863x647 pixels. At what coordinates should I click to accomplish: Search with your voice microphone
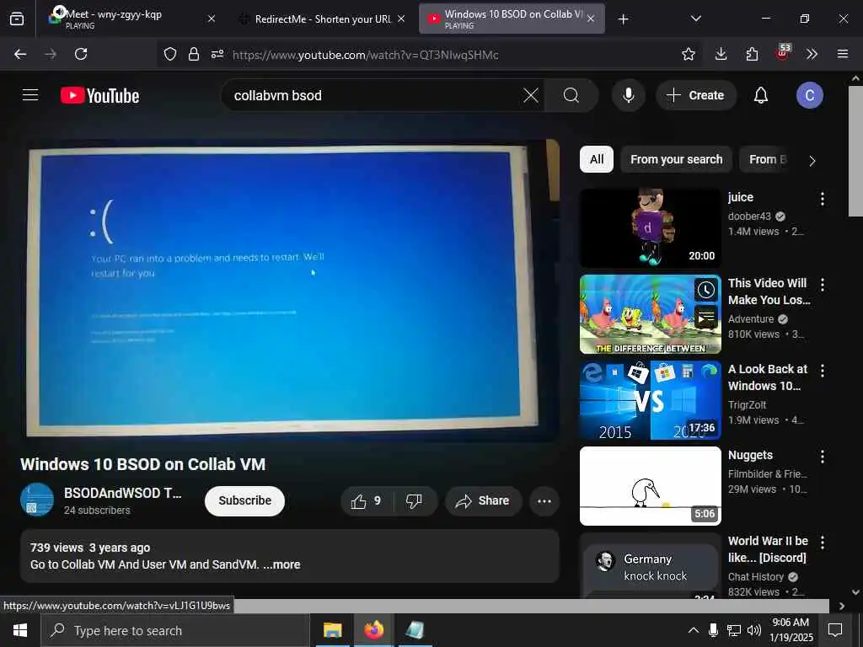(x=628, y=95)
